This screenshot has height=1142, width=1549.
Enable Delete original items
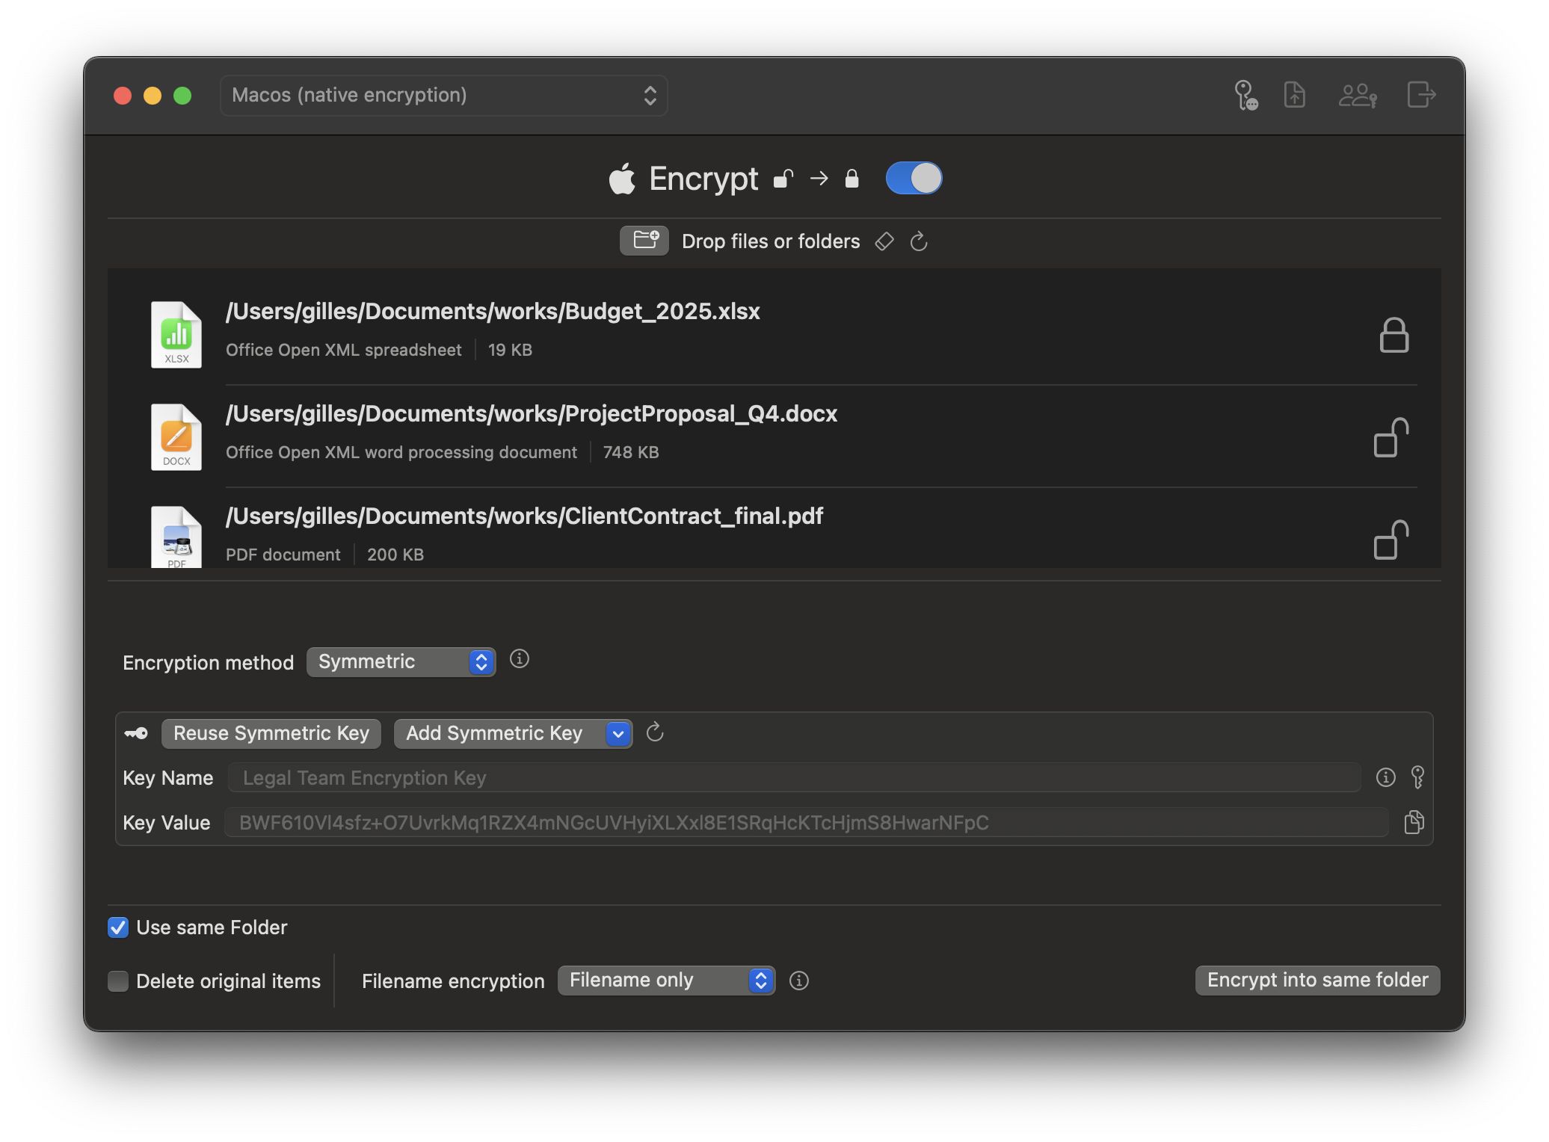point(118,981)
